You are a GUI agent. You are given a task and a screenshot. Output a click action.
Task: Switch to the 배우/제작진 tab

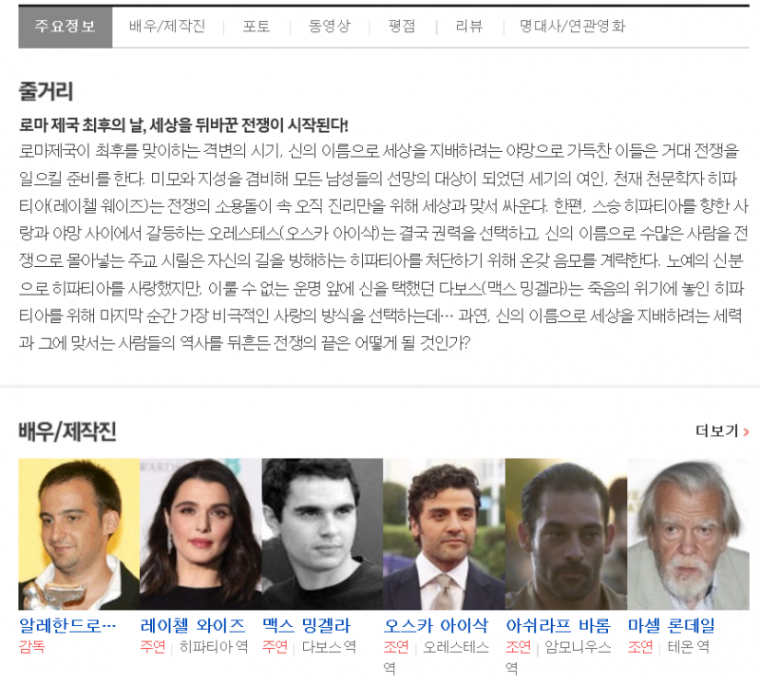point(167,27)
